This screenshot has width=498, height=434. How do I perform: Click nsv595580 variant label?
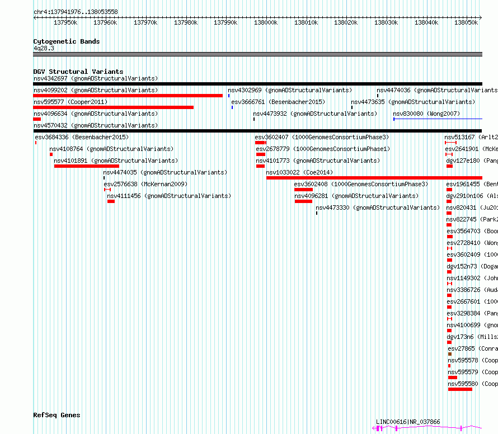(x=473, y=384)
